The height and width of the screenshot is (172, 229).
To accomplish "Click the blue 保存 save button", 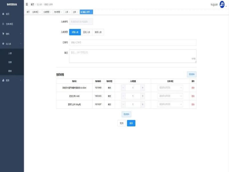I will tap(131, 123).
